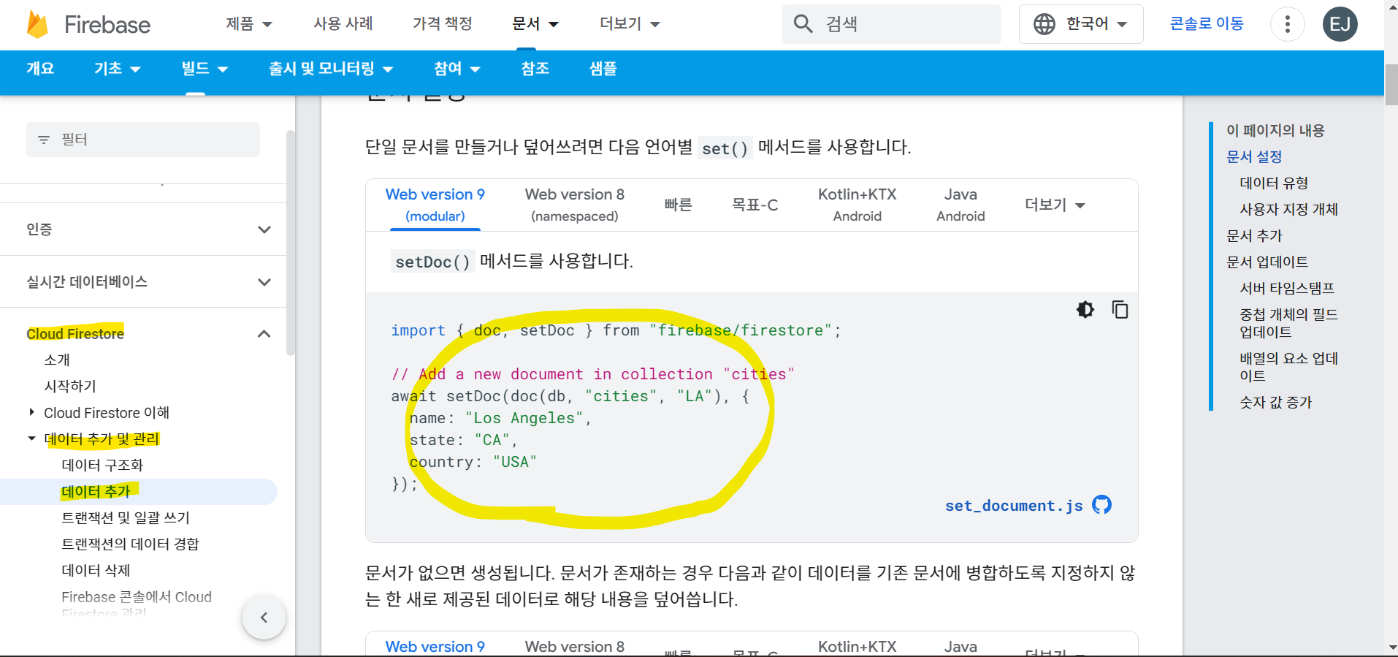
Task: Jump to 문서 업데이트 in page contents
Action: [1267, 262]
